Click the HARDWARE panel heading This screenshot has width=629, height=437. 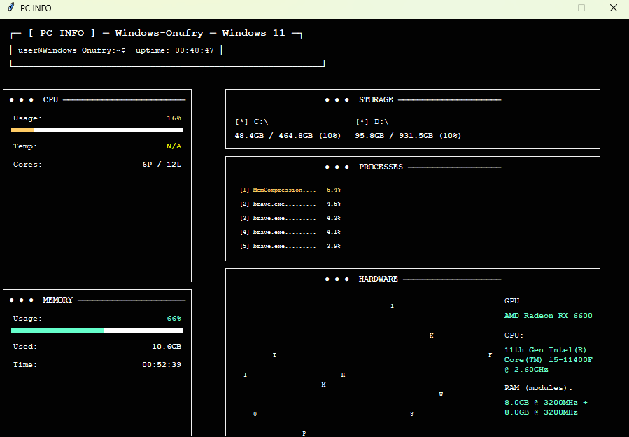379,279
